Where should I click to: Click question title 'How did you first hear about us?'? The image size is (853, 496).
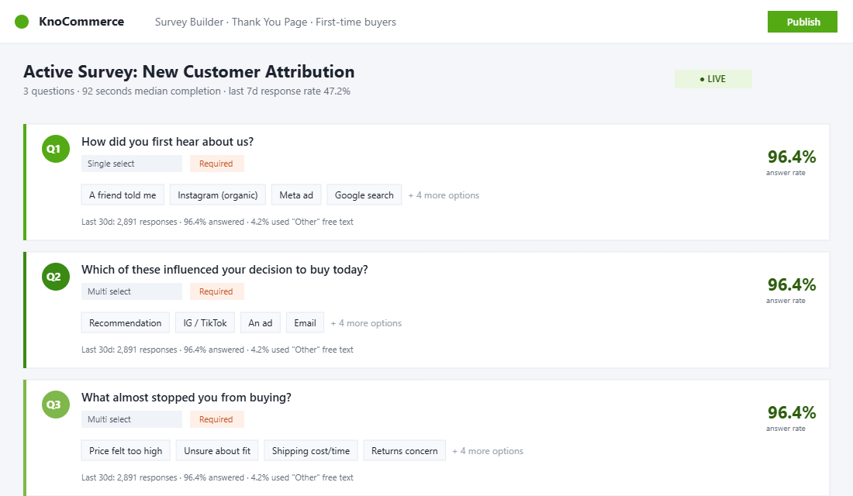(167, 142)
